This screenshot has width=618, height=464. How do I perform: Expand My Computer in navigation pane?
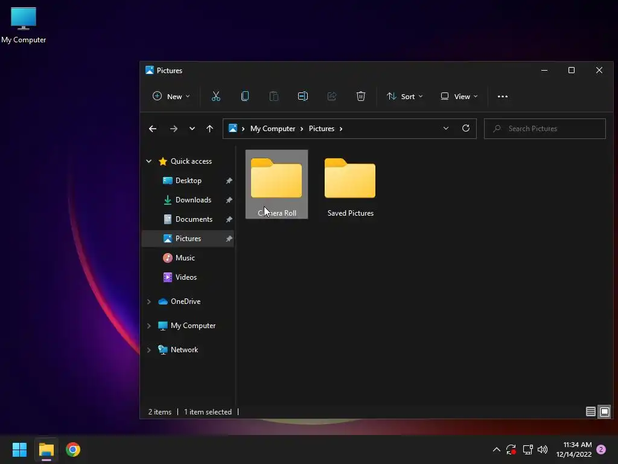click(x=148, y=326)
